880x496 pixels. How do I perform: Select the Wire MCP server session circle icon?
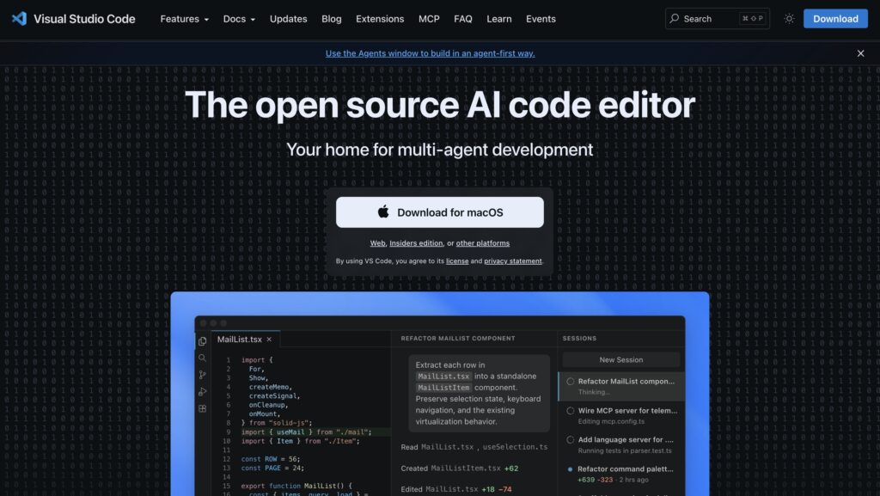571,411
